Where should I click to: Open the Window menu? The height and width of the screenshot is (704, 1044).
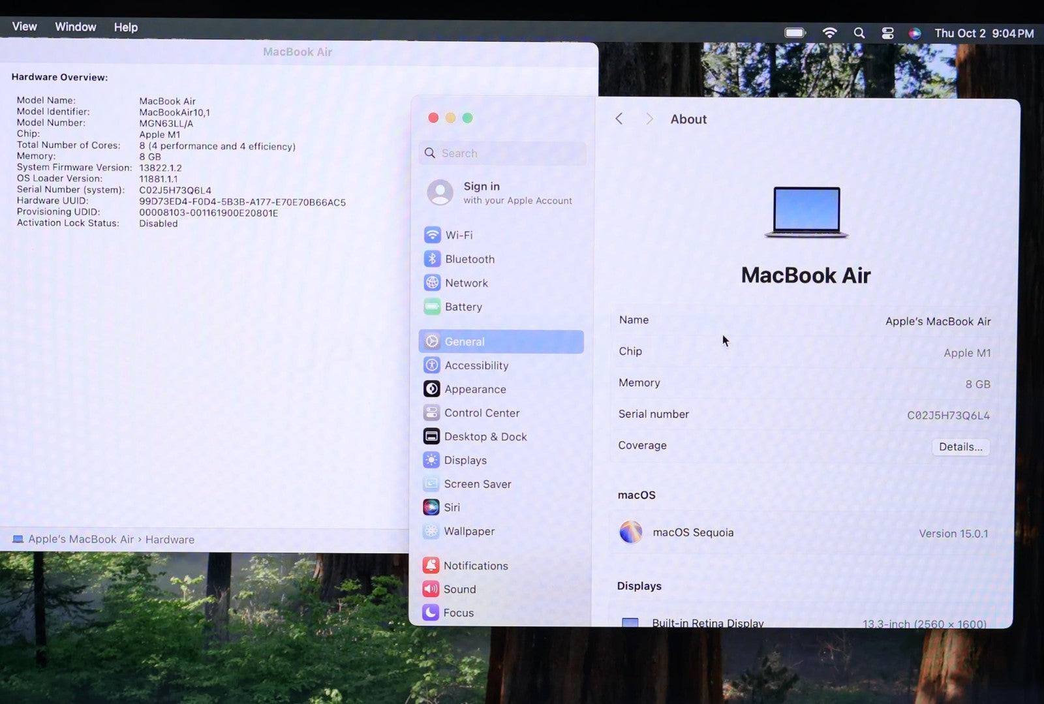(x=75, y=27)
